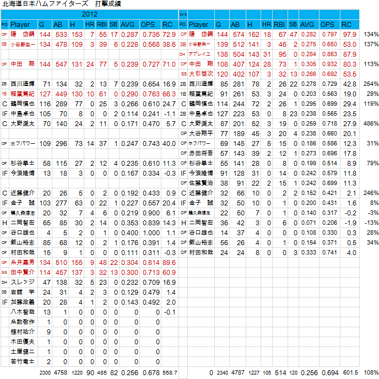Click player name 木田優夫
The height and width of the screenshot is (379, 379).
pos(23,342)
